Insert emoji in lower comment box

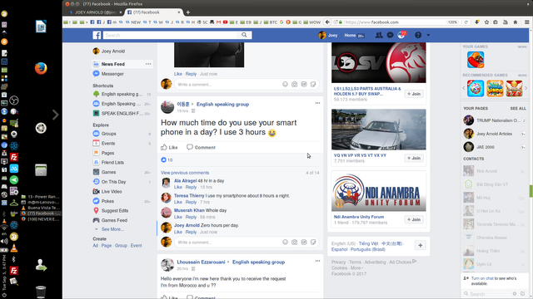tap(285, 242)
